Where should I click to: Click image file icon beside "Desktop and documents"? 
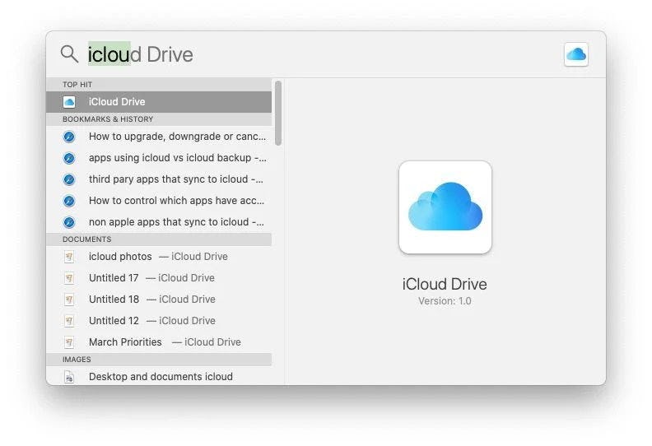tap(69, 377)
